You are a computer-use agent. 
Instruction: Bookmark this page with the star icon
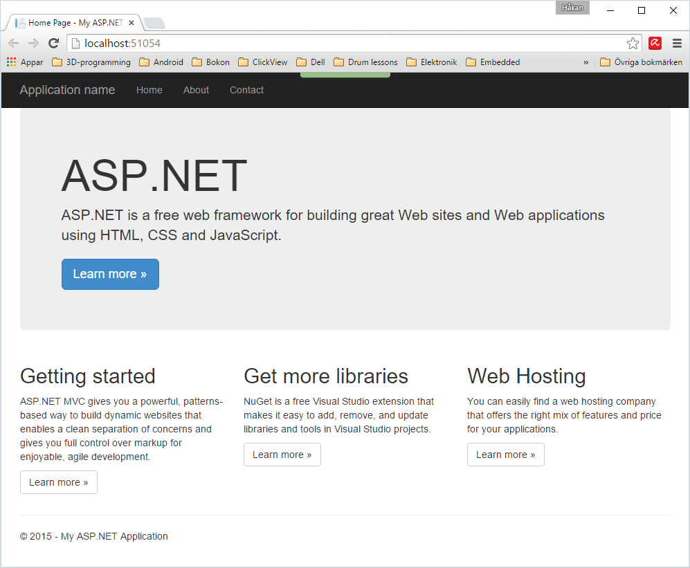coord(633,43)
